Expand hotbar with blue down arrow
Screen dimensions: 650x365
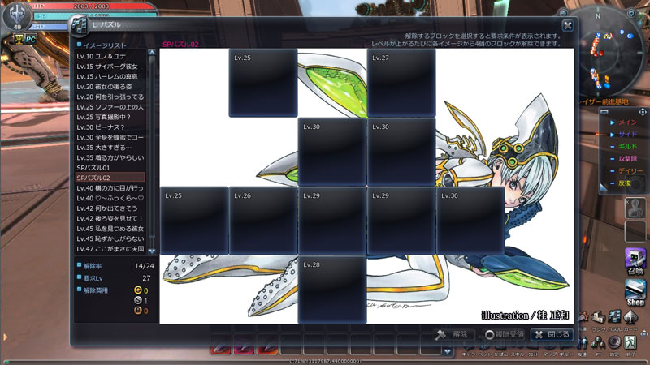[448, 352]
